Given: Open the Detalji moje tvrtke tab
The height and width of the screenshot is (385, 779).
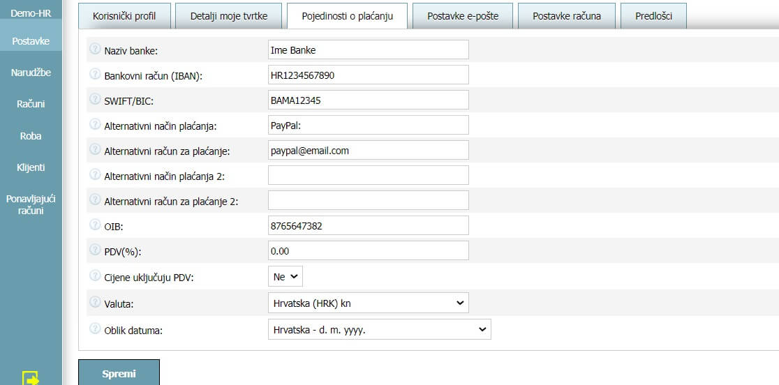Looking at the screenshot, I should click(228, 16).
